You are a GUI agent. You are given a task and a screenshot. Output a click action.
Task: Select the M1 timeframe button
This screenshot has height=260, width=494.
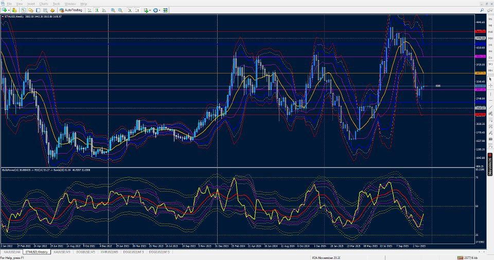(490, 19)
